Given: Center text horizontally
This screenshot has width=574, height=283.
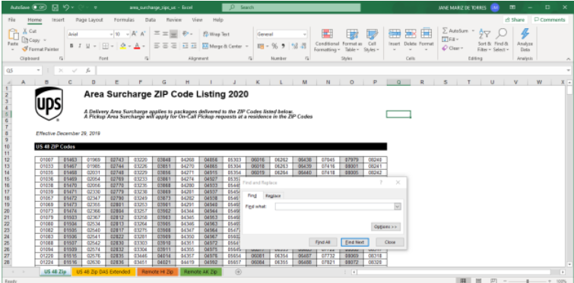Looking at the screenshot, I should [166, 46].
